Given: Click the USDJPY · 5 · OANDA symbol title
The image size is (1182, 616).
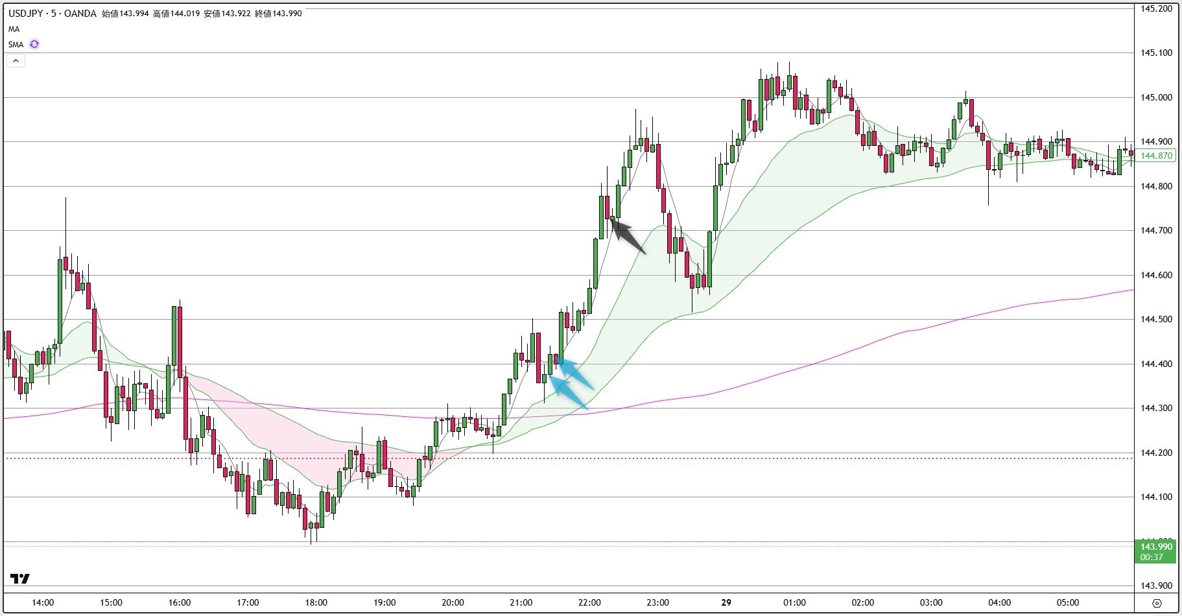Looking at the screenshot, I should pos(53,13).
